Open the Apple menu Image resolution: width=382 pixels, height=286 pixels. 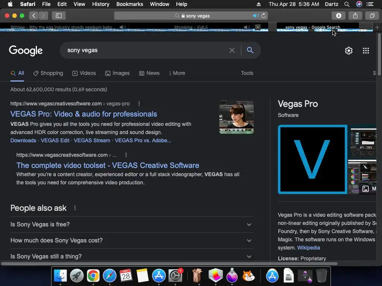10,4
